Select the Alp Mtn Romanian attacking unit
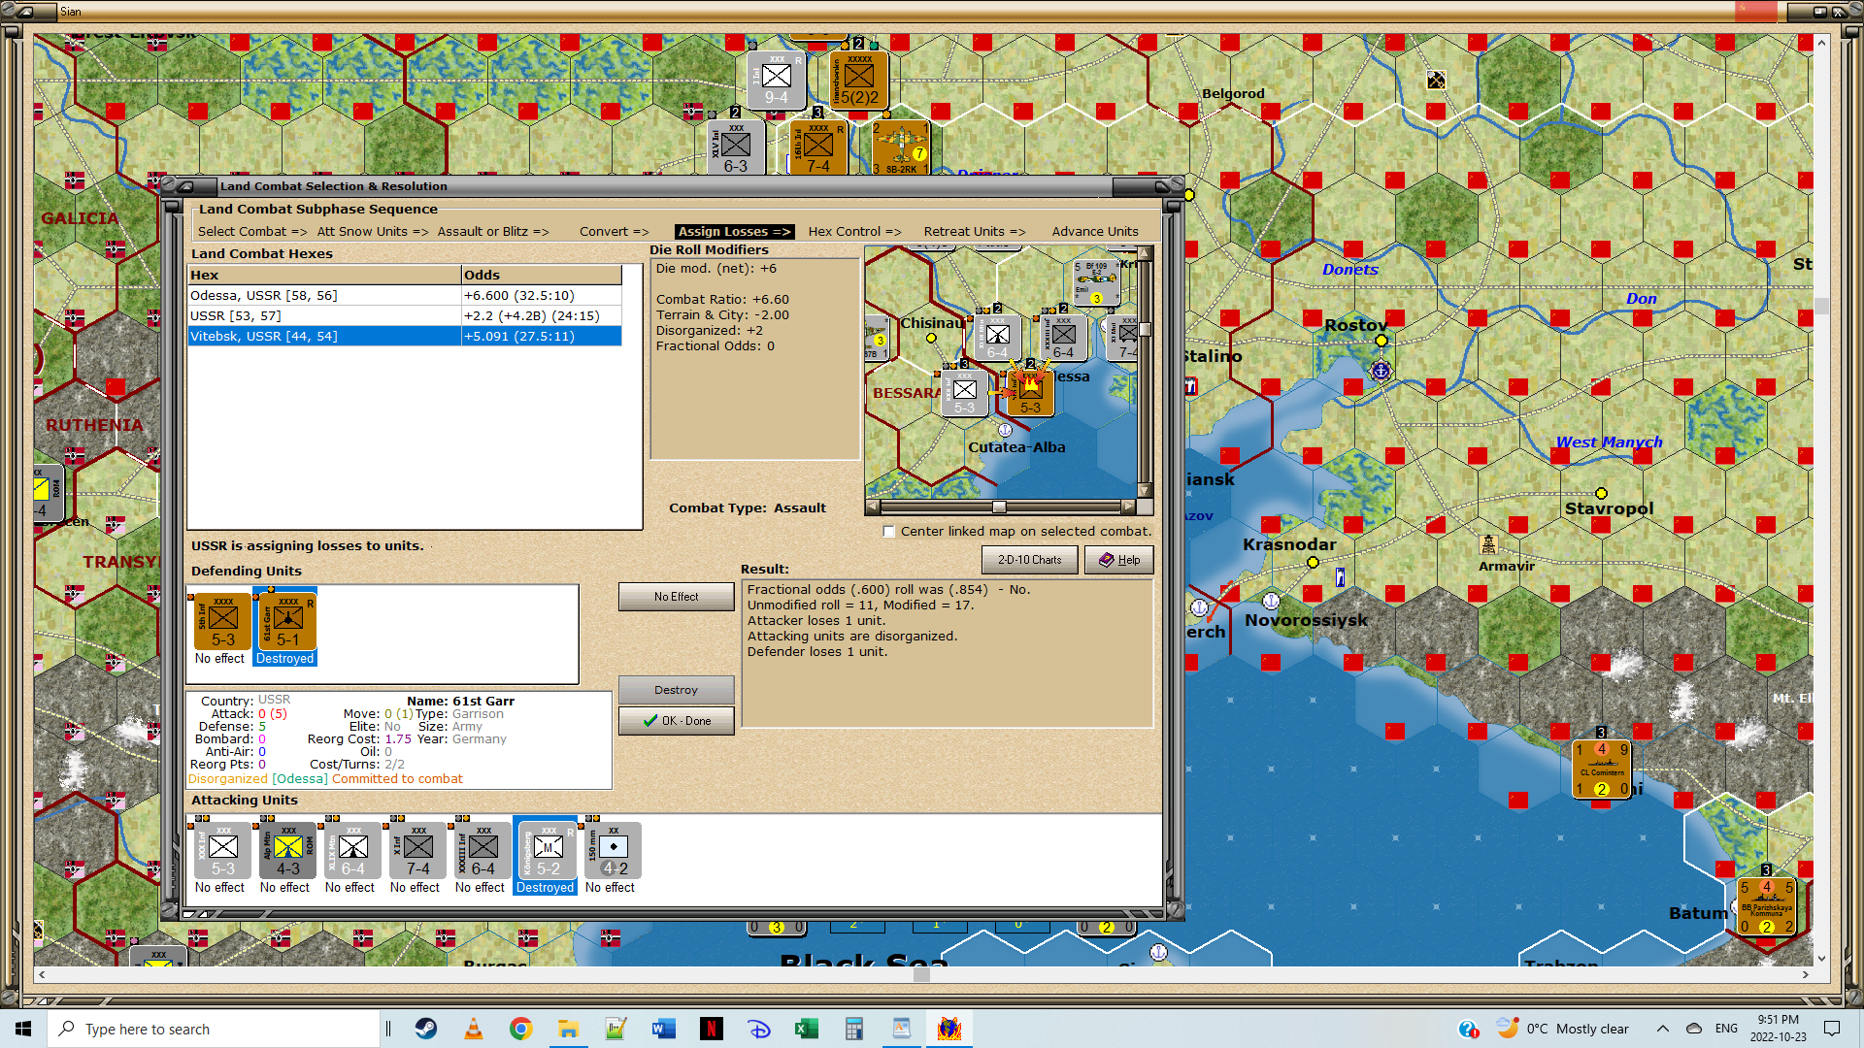1864x1048 pixels. pyautogui.click(x=287, y=851)
